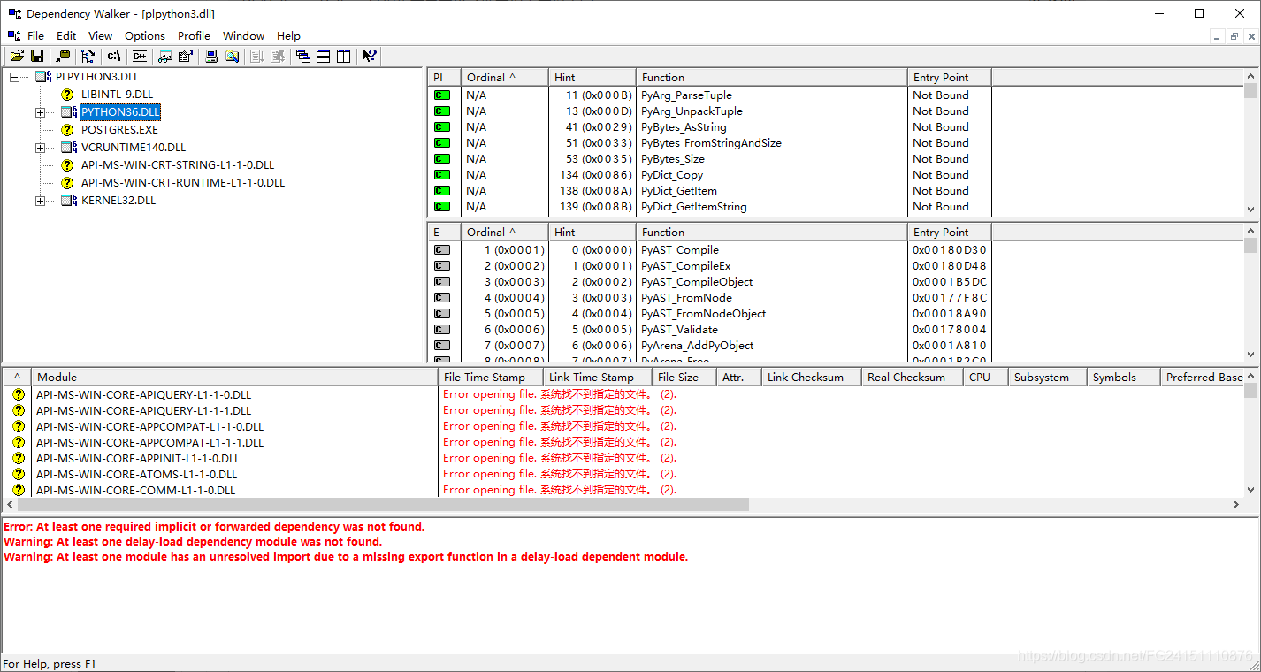Click the module list scroll-right arrow

[x=1236, y=504]
